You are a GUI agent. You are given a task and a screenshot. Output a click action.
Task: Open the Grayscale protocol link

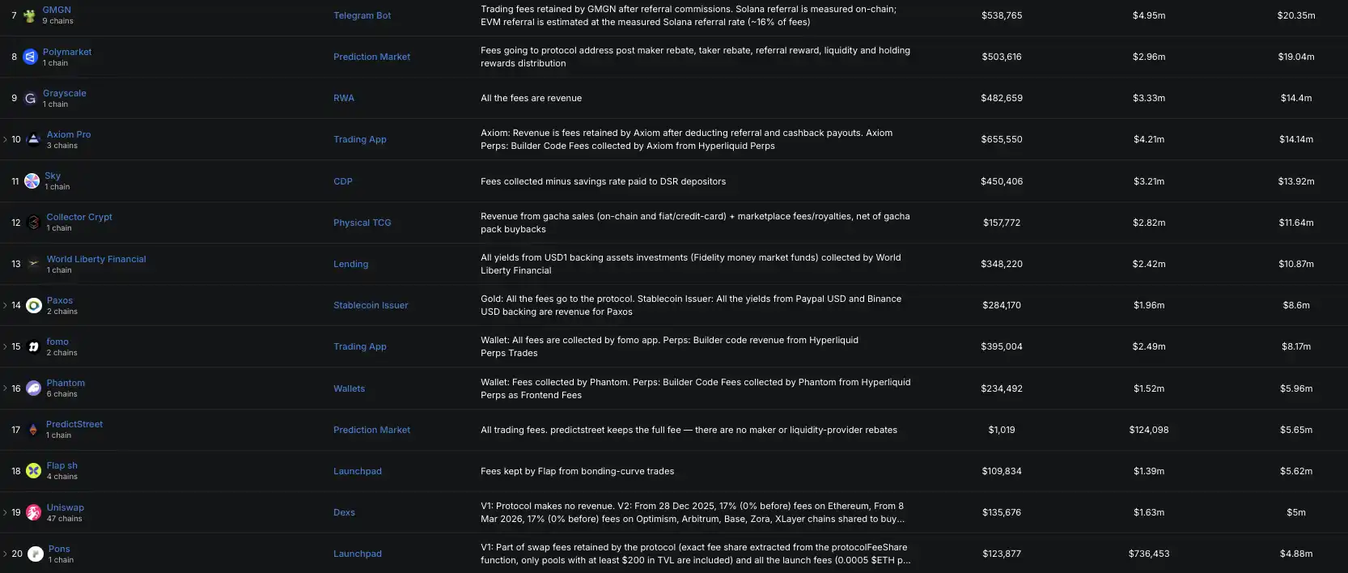65,93
